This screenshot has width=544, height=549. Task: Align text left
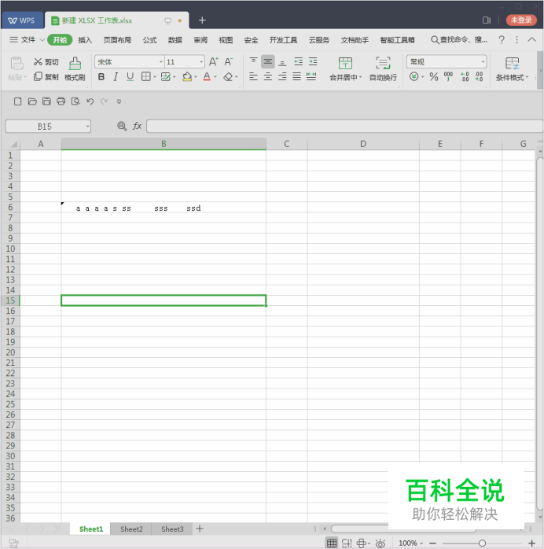pos(253,76)
